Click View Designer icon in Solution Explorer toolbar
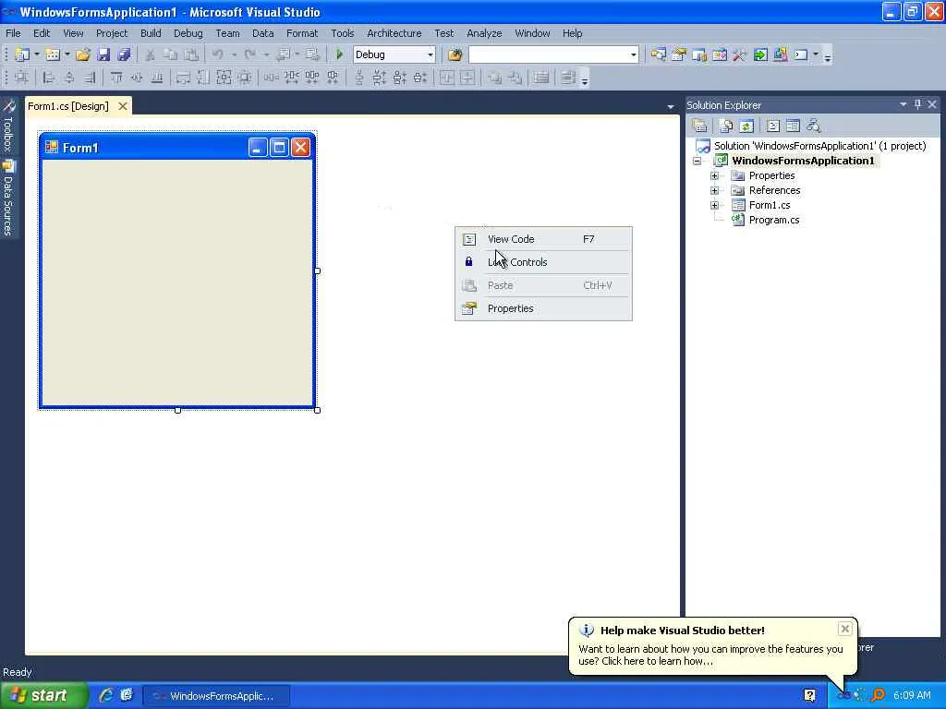Viewport: 946px width, 709px height. (794, 126)
